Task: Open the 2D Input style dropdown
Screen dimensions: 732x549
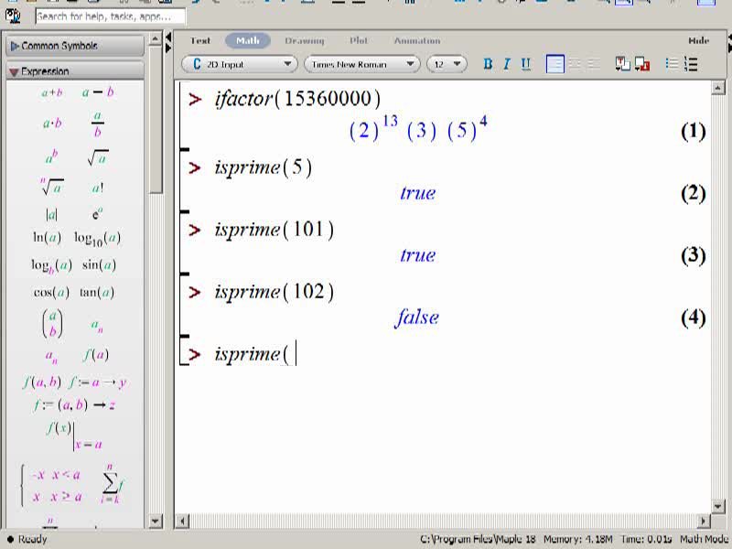Action: [x=239, y=64]
